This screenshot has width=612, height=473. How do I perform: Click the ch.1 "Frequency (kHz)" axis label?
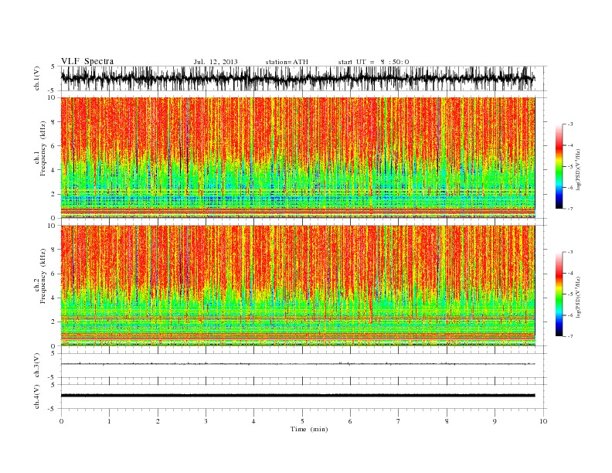[43, 148]
